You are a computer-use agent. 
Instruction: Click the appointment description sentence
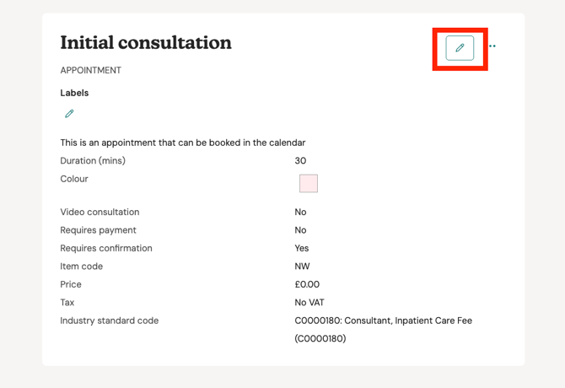182,143
